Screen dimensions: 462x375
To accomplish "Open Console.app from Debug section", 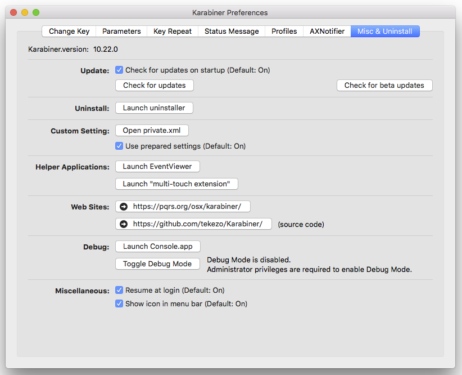I will click(157, 247).
